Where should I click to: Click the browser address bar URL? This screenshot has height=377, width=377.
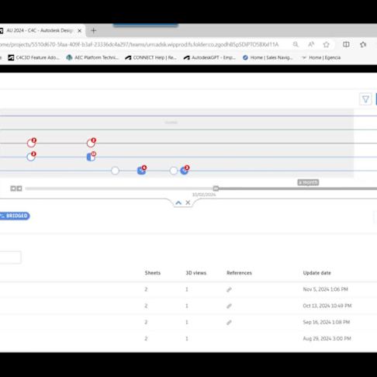pyautogui.click(x=139, y=44)
